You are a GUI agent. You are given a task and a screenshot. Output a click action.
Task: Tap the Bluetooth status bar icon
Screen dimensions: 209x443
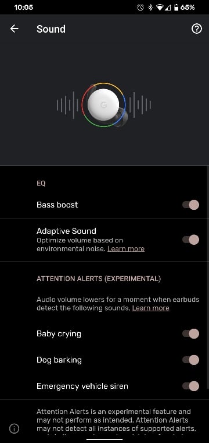(150, 8)
